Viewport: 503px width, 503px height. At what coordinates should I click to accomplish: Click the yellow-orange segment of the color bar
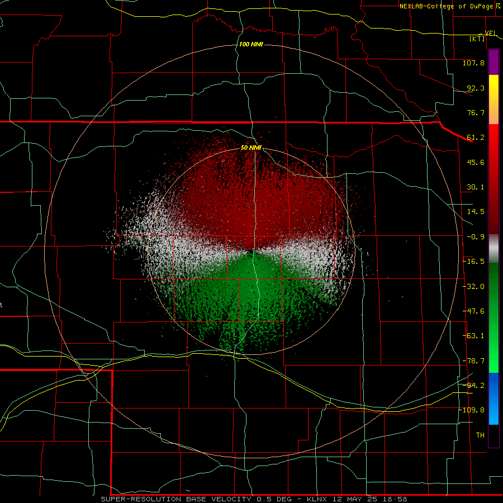pos(493,99)
